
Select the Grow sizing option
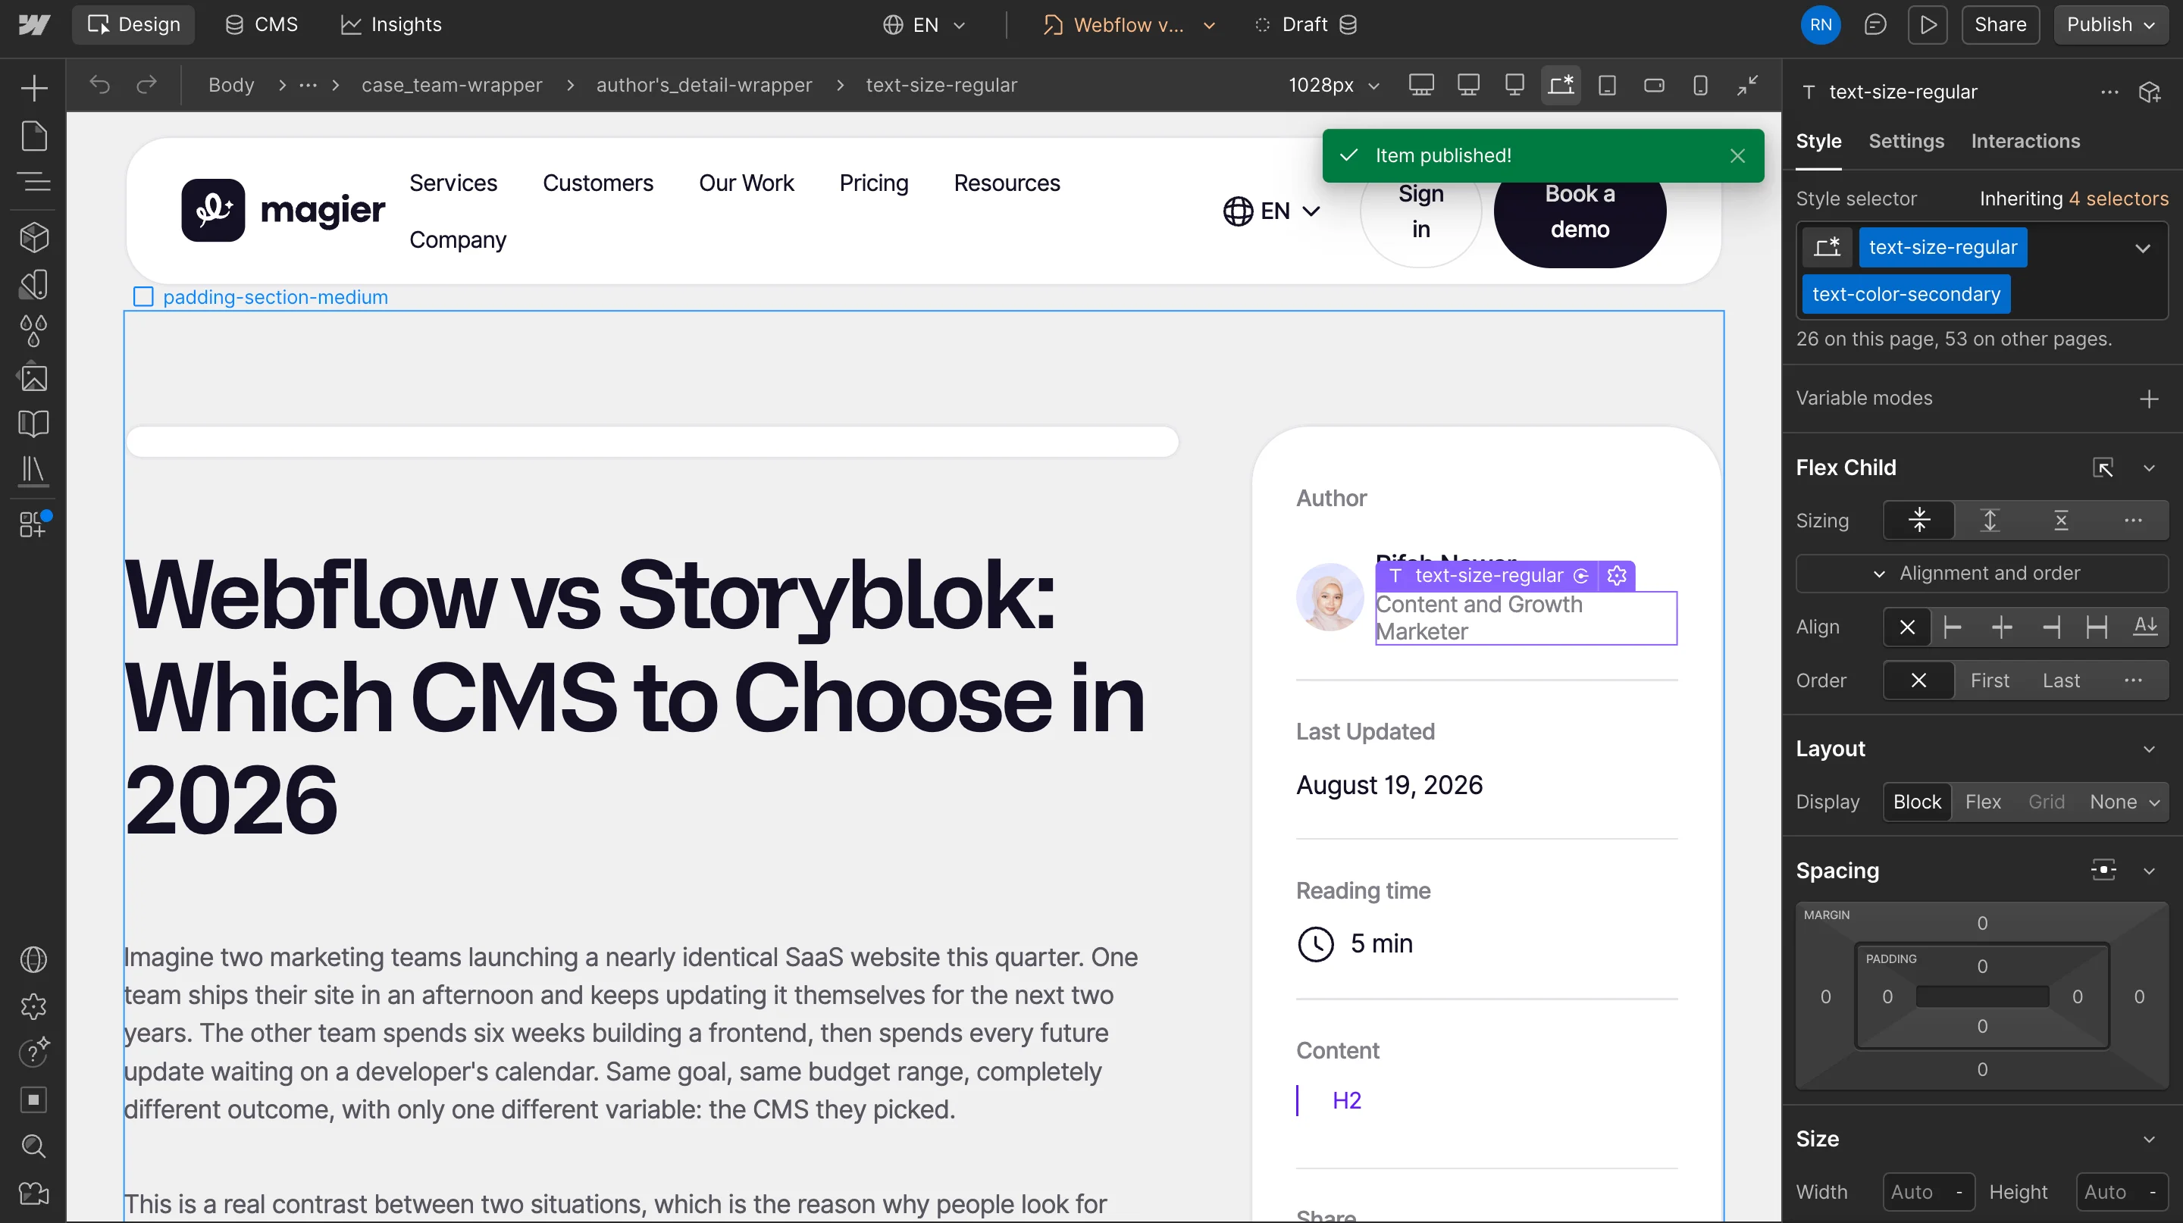(x=1990, y=520)
